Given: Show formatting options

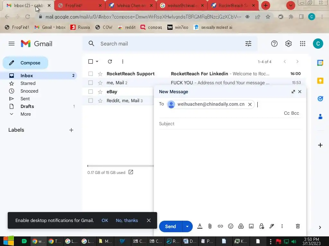Looking at the screenshot, I should [x=200, y=226].
